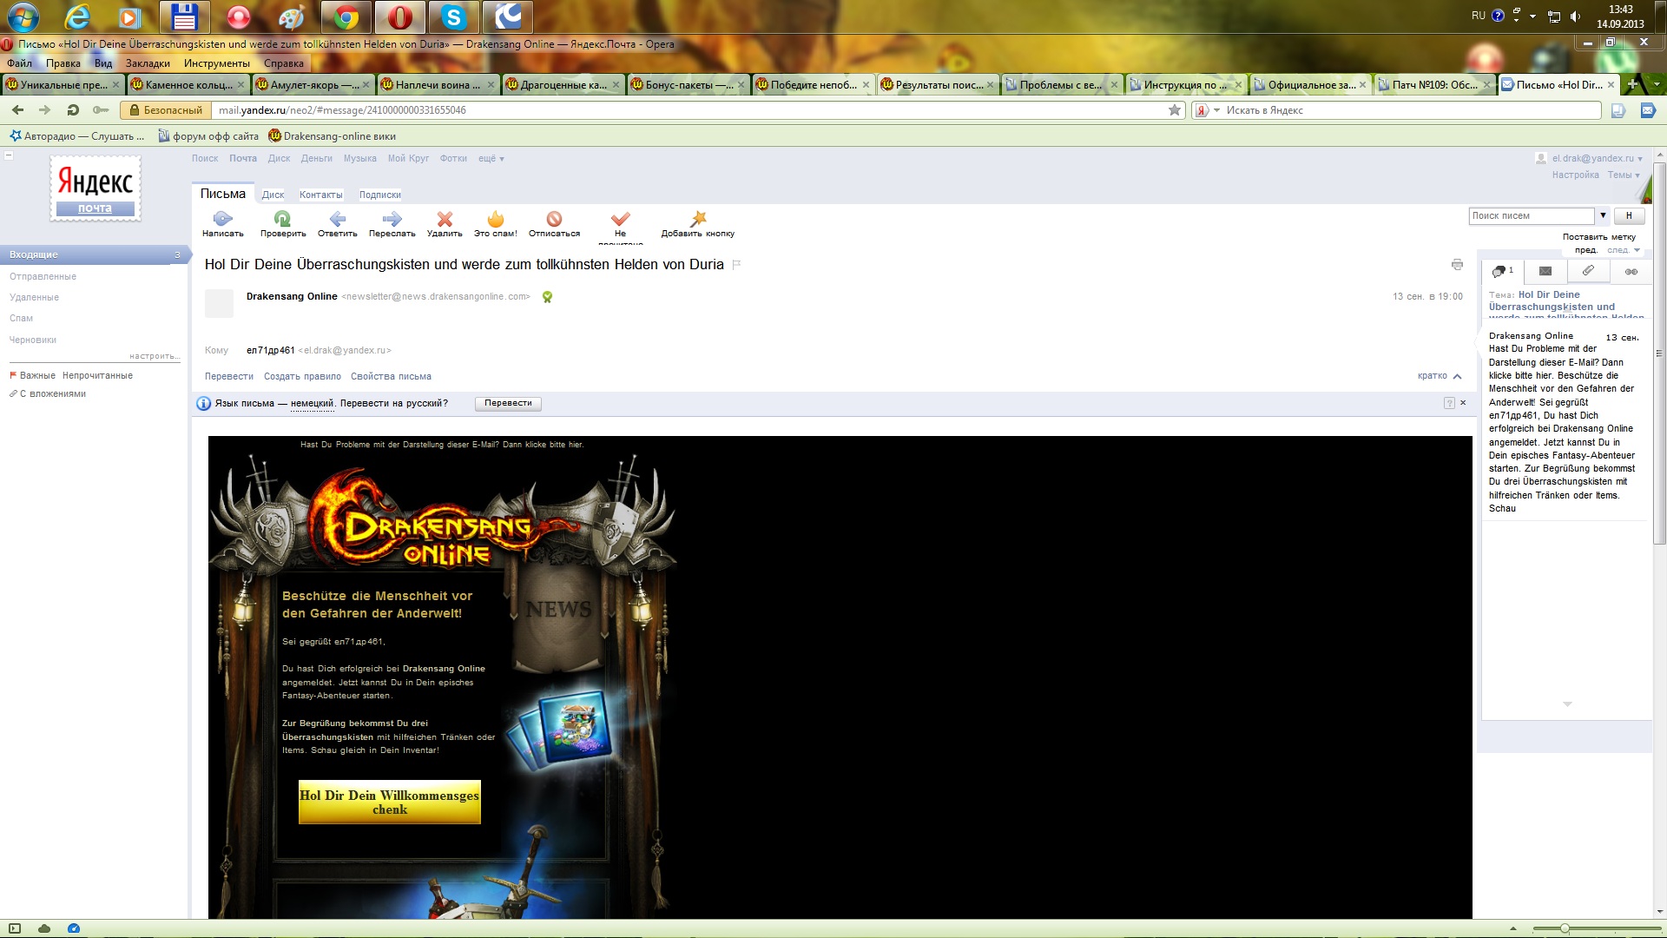Open the Отправленные folder
Image resolution: width=1667 pixels, height=938 pixels.
point(43,276)
